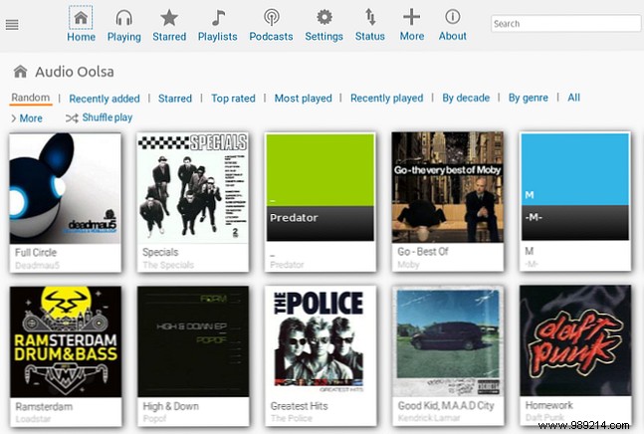
Task: Open the Settings label link
Action: [324, 37]
